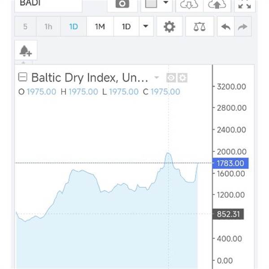Select the 1M timeframe tab
Screen dimensions: 269x269
[100, 27]
